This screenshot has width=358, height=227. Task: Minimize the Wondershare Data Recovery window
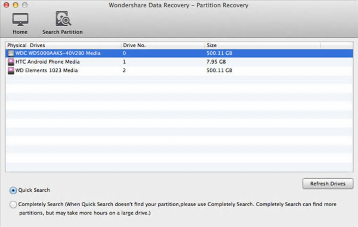click(15, 5)
